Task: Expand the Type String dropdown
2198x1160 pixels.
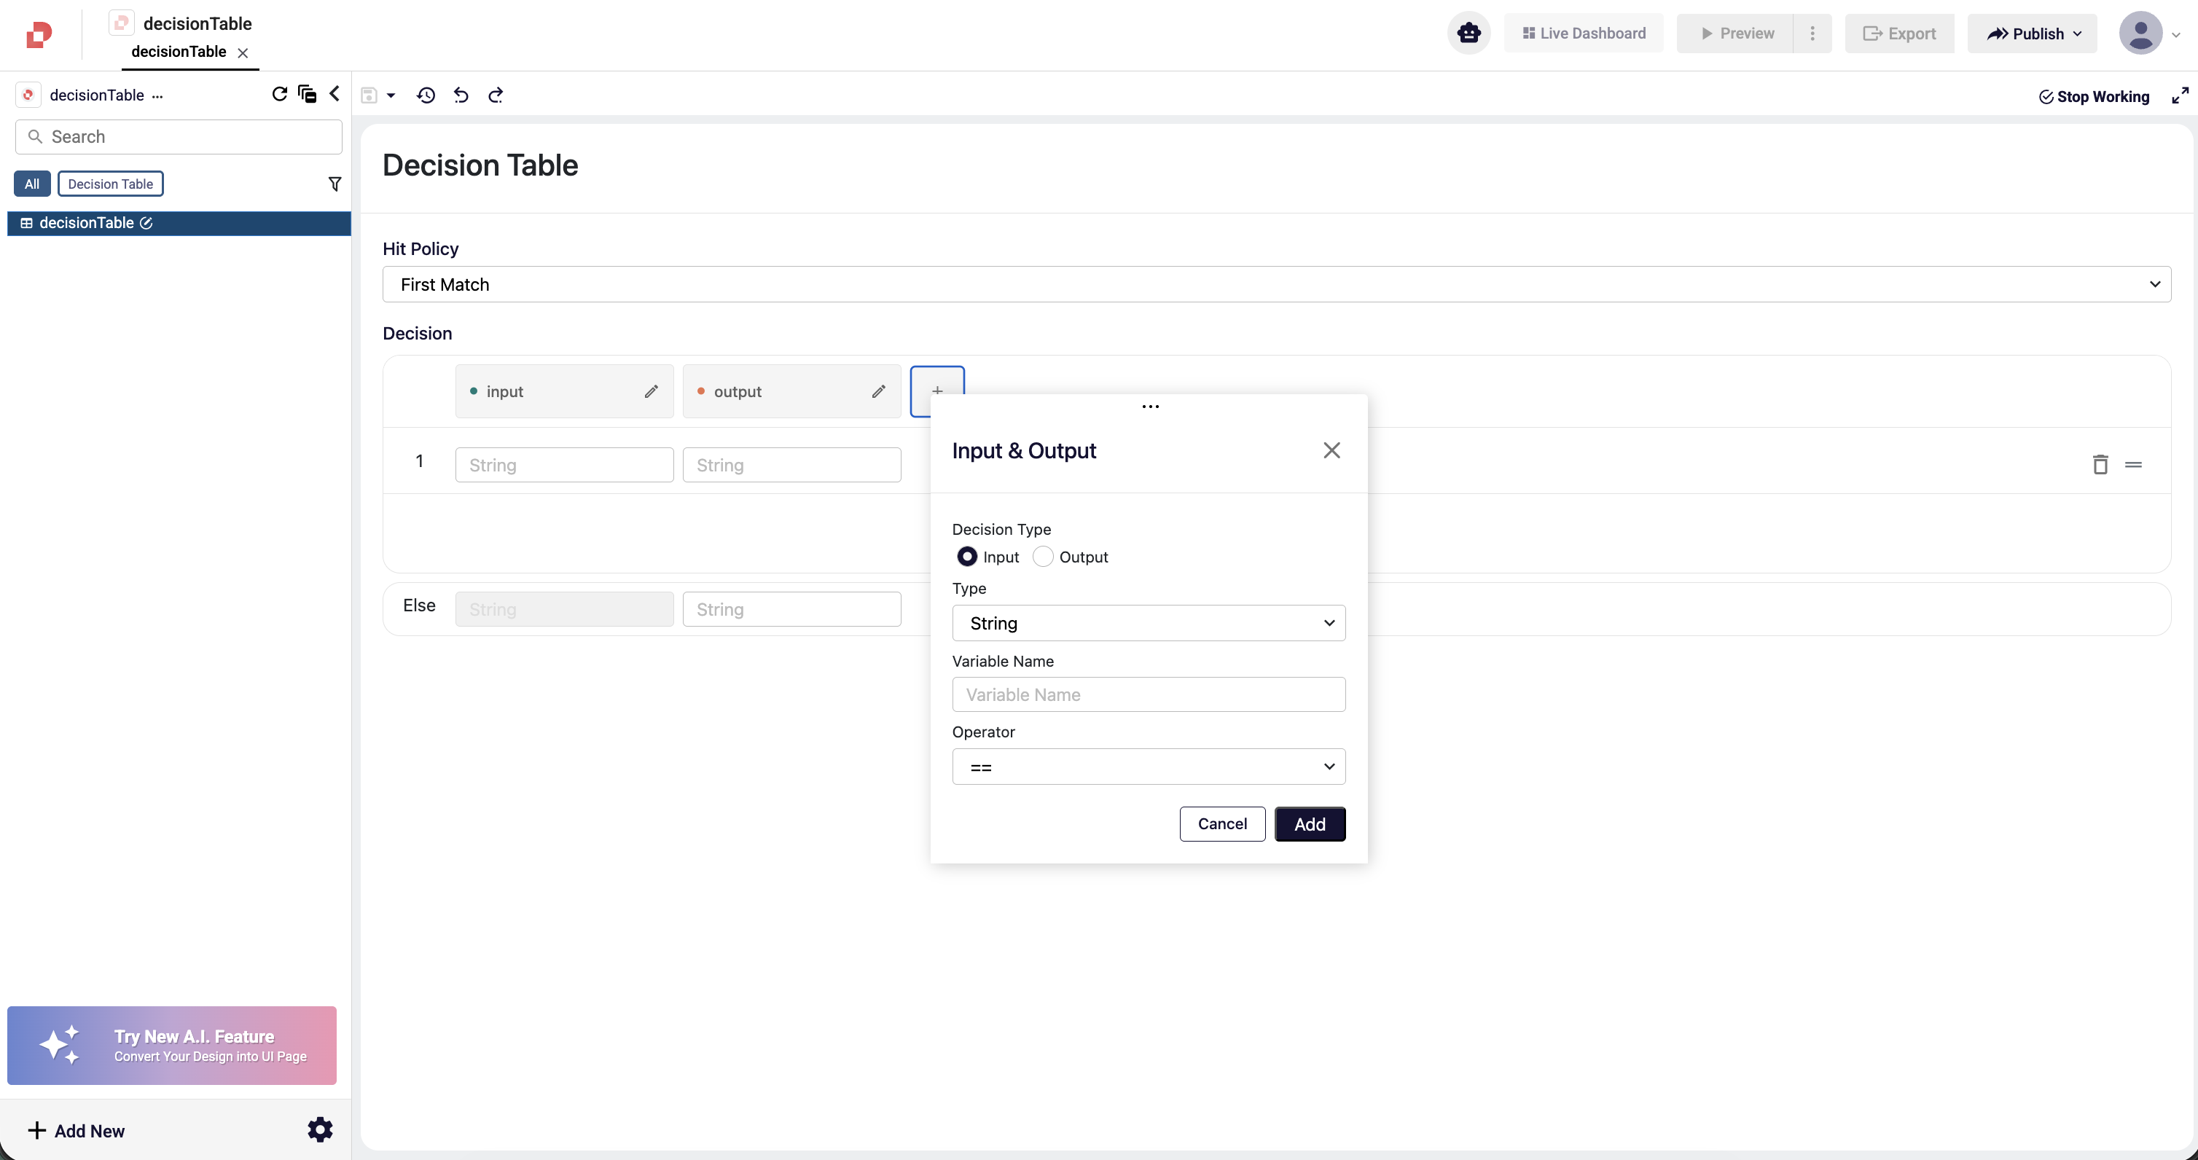Action: 1148,624
